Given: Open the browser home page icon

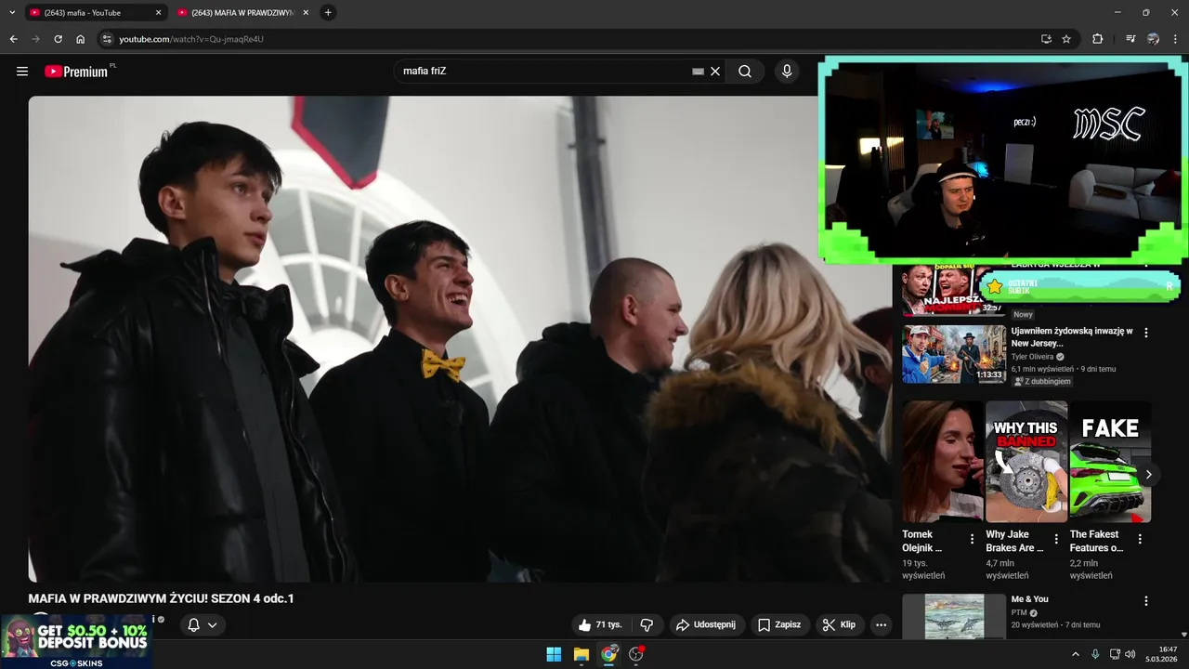Looking at the screenshot, I should point(81,39).
